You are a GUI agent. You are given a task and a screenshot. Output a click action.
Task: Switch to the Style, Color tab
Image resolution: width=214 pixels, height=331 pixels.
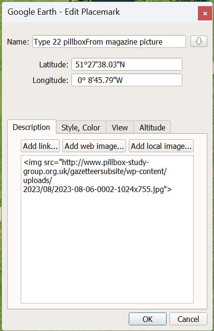point(81,128)
